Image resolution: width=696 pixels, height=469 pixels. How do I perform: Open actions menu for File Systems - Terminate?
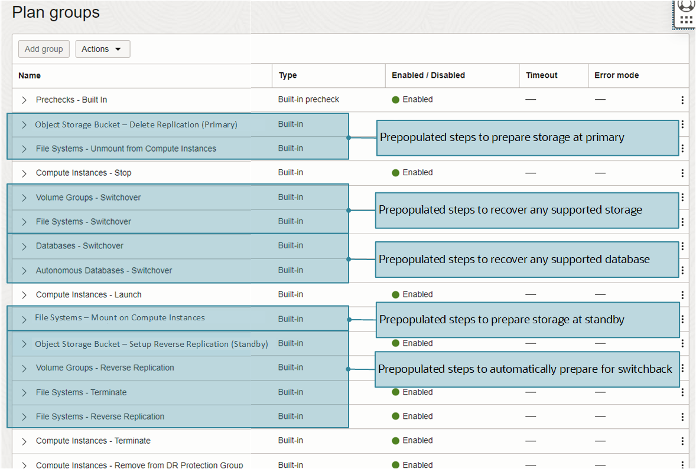tap(682, 392)
